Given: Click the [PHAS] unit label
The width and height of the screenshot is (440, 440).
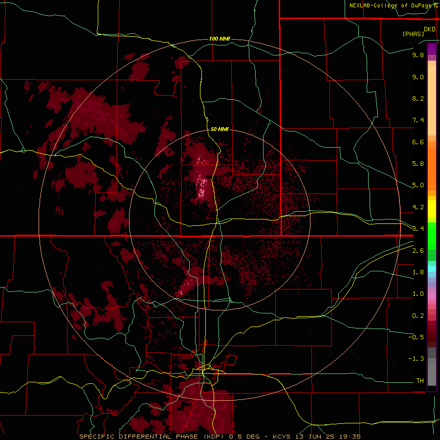Looking at the screenshot, I should pyautogui.click(x=413, y=34).
